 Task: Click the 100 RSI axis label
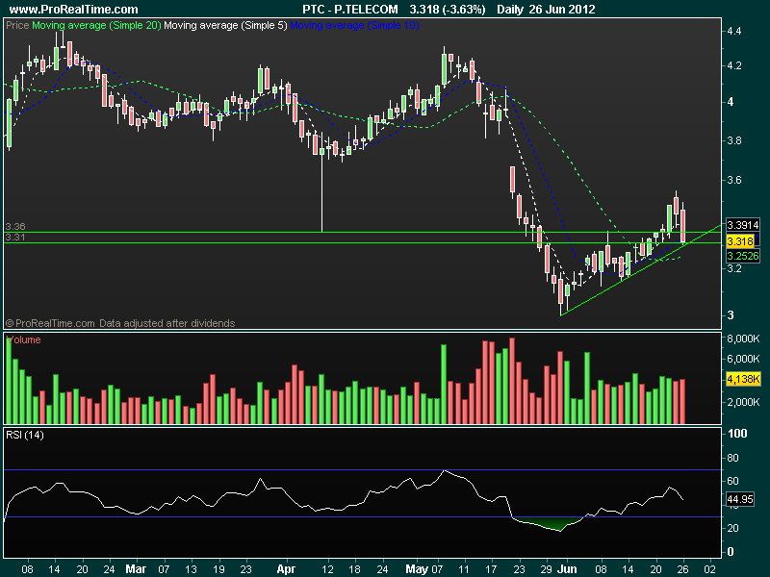coord(737,434)
